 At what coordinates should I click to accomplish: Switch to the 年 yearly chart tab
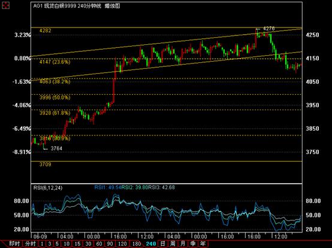click(203, 244)
